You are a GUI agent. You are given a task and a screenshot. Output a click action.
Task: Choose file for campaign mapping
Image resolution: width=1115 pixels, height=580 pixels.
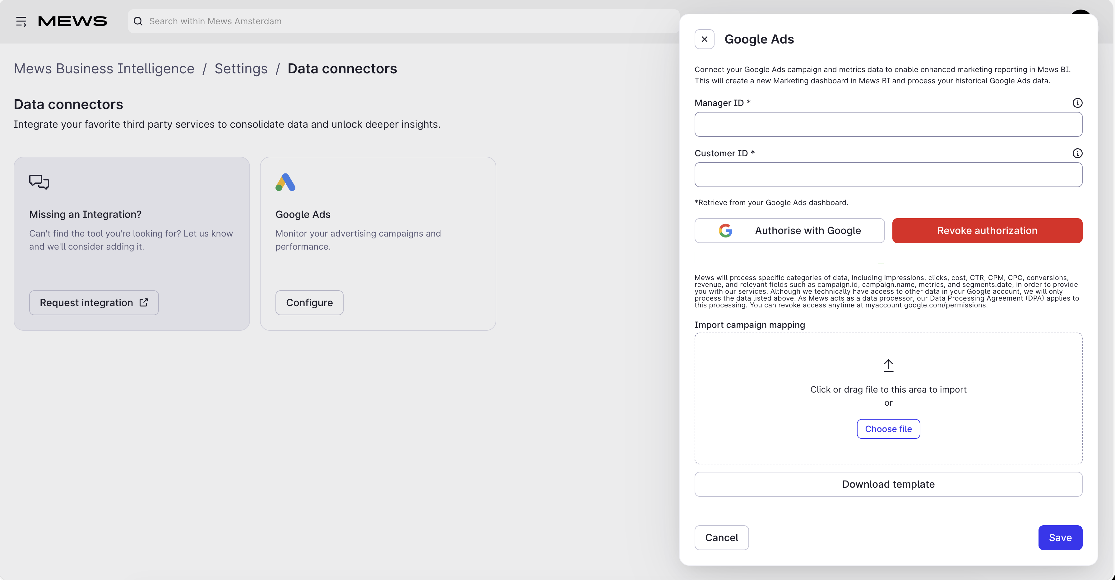coord(888,429)
